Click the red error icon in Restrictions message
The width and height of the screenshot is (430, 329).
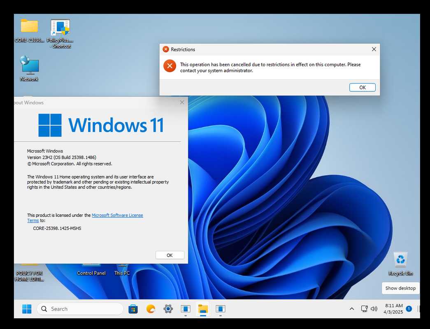pos(170,66)
